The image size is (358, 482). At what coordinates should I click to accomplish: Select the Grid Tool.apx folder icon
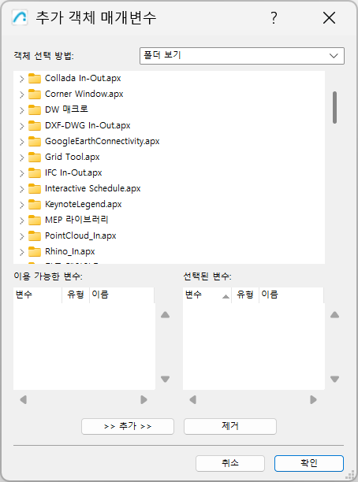[35, 157]
